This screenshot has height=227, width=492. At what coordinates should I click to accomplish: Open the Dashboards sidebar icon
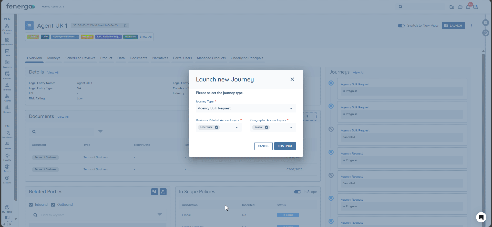pyautogui.click(x=7, y=41)
